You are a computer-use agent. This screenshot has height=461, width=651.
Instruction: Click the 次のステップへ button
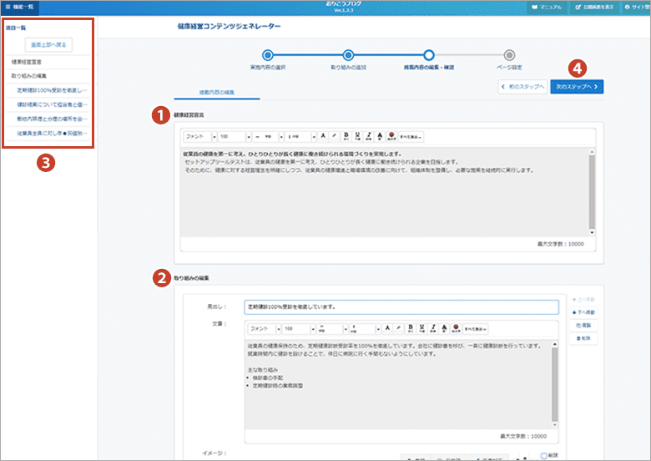point(577,86)
